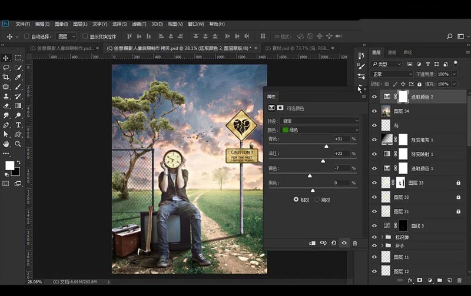The height and width of the screenshot is (296, 471).
Task: Select the Brush tool
Action: [18, 87]
